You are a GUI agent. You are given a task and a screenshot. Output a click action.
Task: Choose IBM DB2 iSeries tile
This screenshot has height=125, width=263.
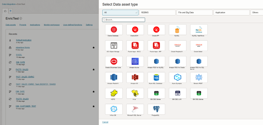[x=156, y=93]
